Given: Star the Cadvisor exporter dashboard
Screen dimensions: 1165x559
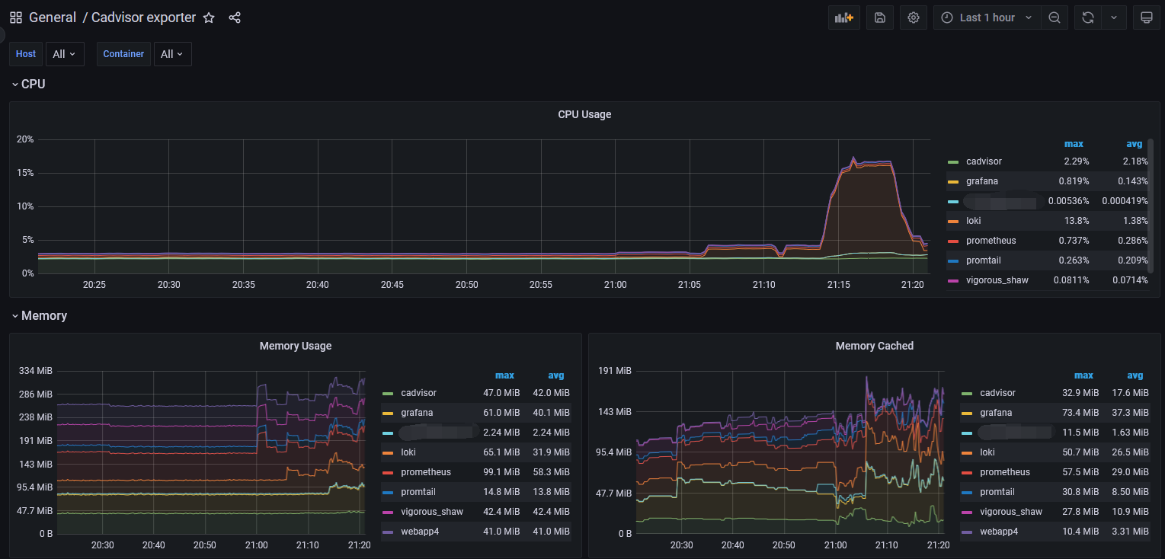Looking at the screenshot, I should point(209,18).
